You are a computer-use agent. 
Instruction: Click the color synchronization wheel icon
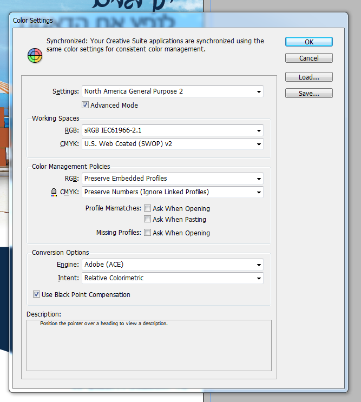35,55
